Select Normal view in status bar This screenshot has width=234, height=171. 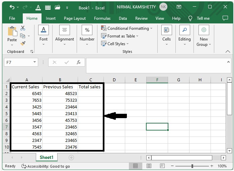click(x=135, y=166)
